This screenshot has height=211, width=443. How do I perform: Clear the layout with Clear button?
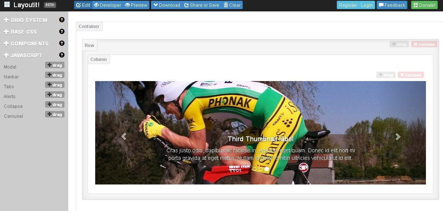(232, 5)
